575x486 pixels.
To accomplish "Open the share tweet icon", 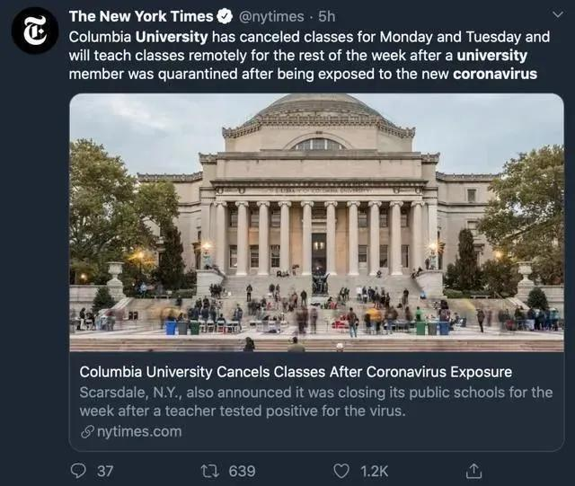I will pyautogui.click(x=473, y=470).
